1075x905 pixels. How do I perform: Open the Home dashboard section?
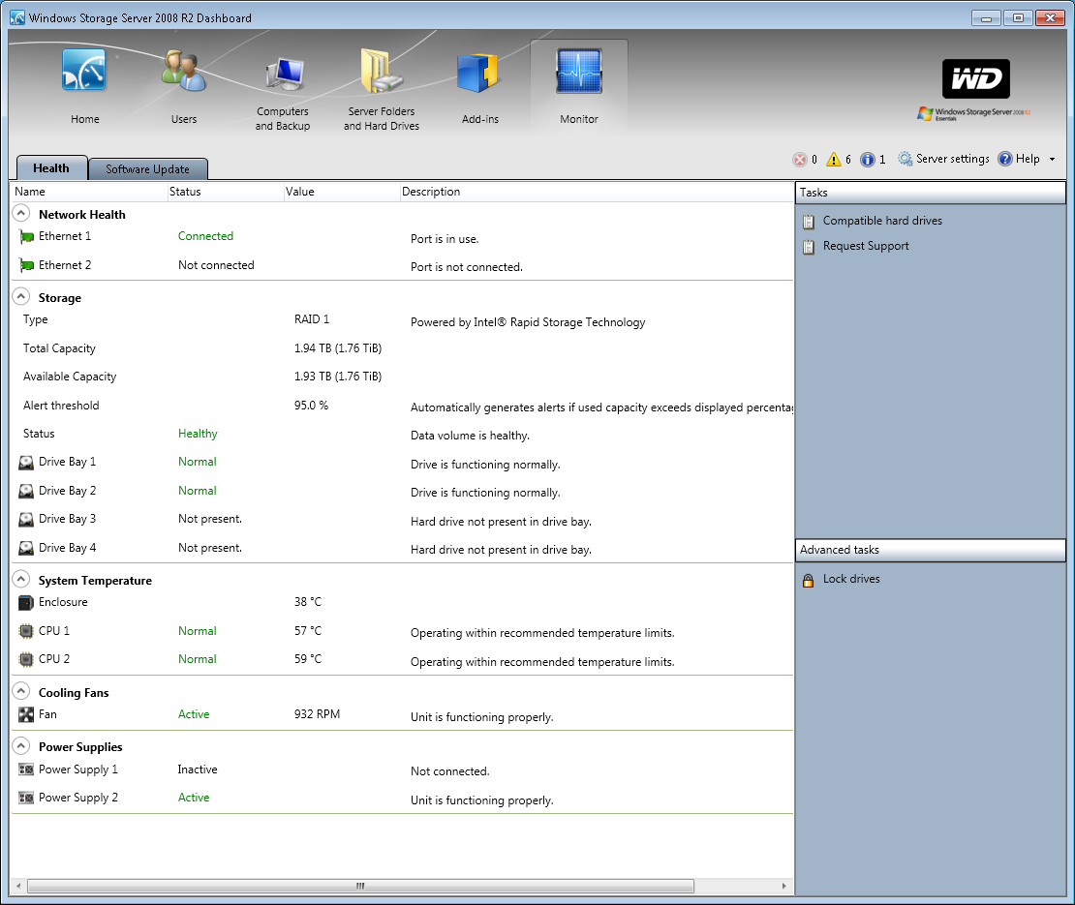tap(84, 86)
